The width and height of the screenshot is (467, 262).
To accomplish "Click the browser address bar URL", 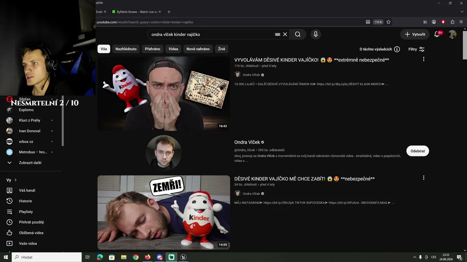I will pyautogui.click(x=144, y=22).
